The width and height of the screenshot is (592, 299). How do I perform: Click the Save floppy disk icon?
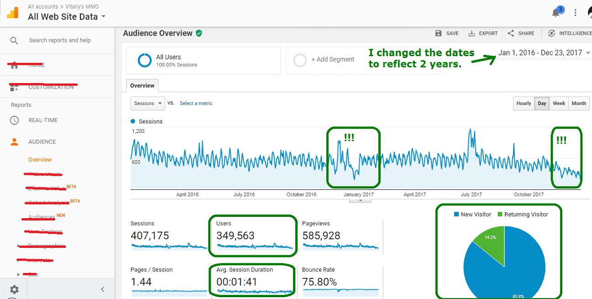[439, 33]
